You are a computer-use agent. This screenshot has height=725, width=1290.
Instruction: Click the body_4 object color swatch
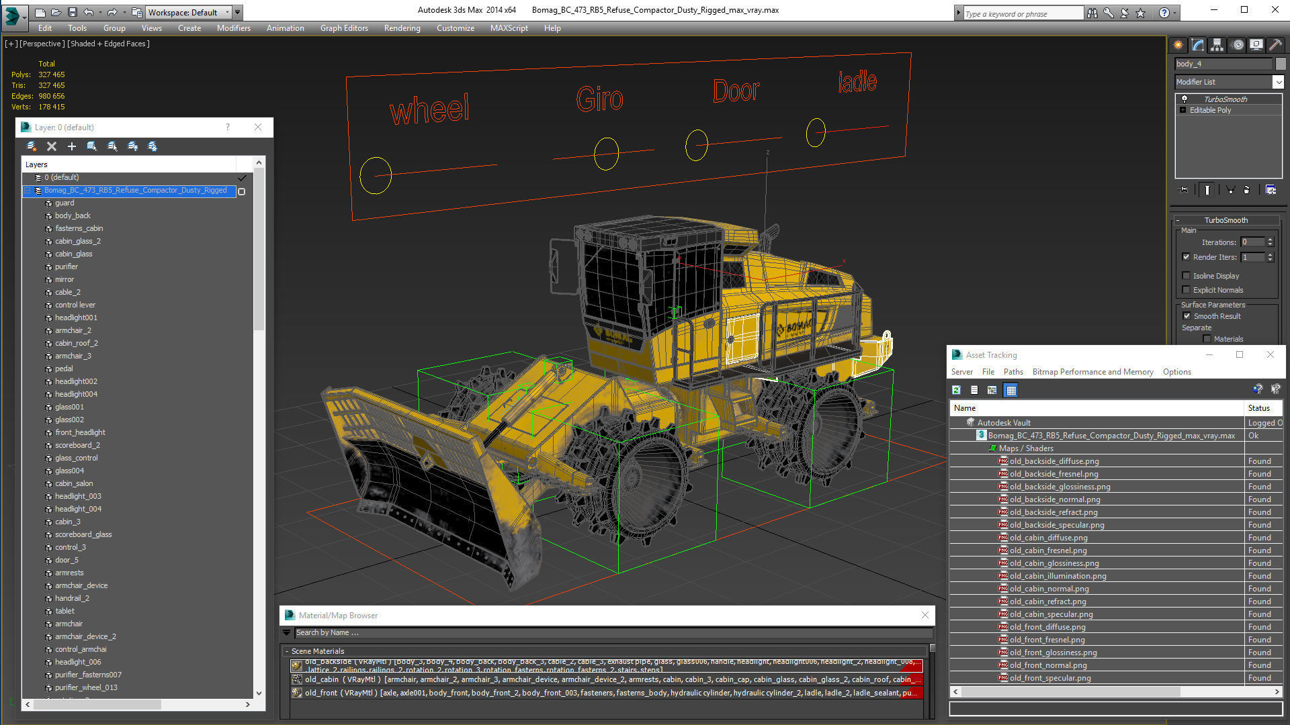(1281, 64)
